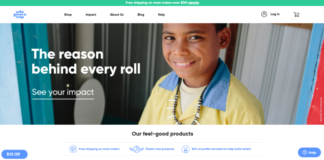
Task: Open the shopping cart icon
Action: tap(296, 14)
